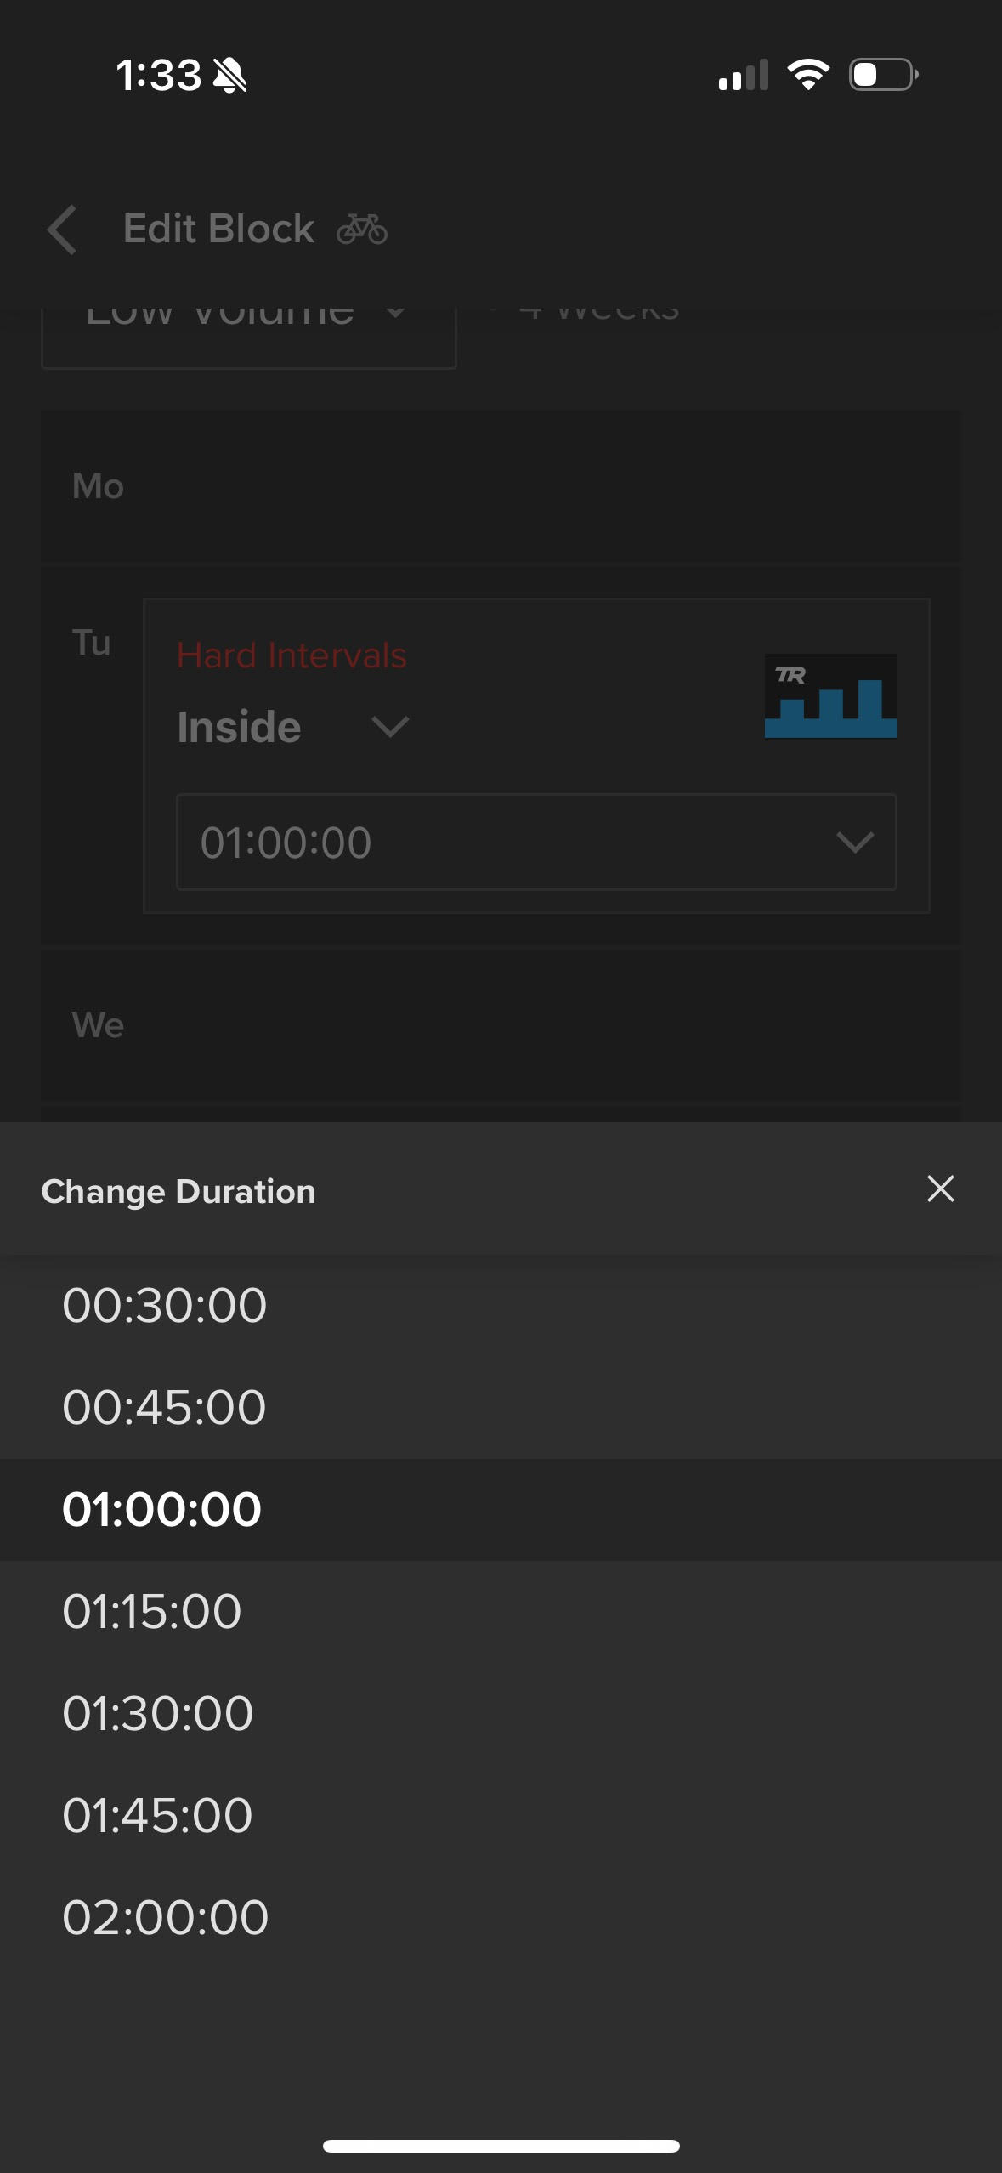Viewport: 1002px width, 2173px height.
Task: Pick the 01:15:00 duration option
Action: [x=501, y=1611]
